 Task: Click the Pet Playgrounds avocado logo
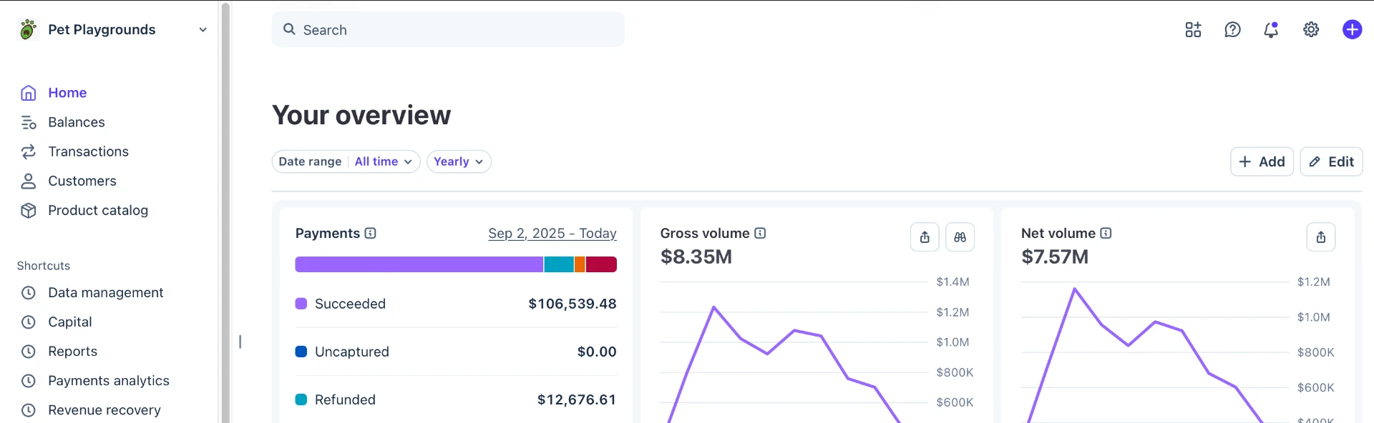pyautogui.click(x=28, y=29)
